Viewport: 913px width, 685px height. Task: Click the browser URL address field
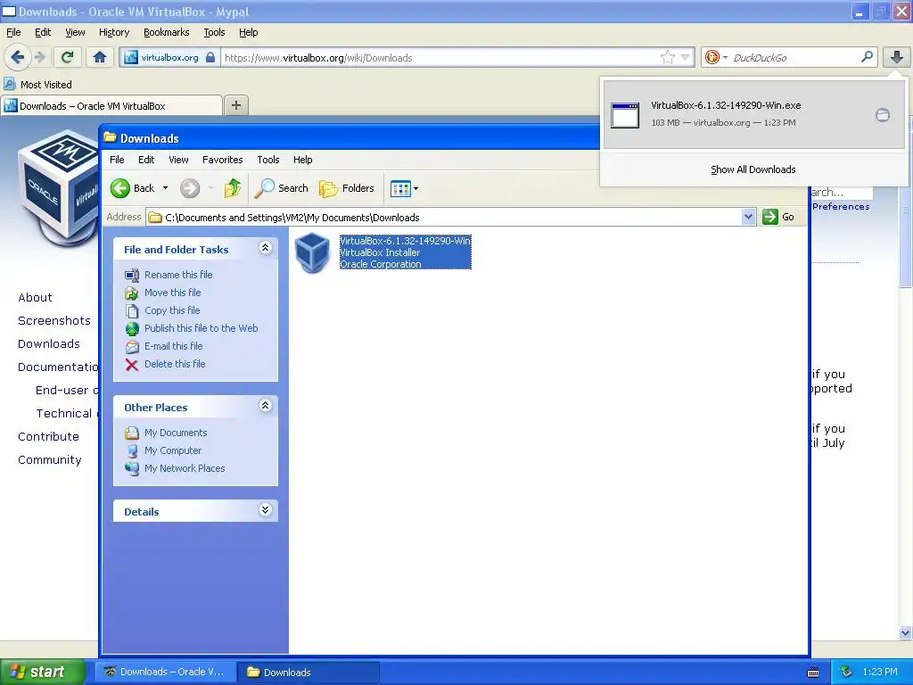[x=440, y=57]
